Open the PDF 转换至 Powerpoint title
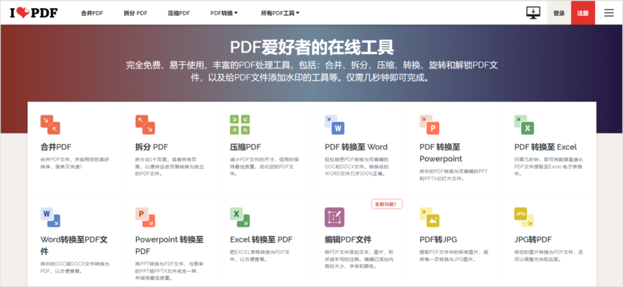 tap(441, 153)
